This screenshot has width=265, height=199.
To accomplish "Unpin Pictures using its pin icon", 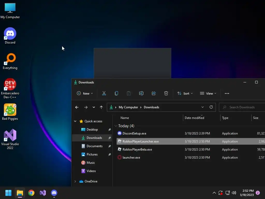I will pyautogui.click(x=109, y=154).
